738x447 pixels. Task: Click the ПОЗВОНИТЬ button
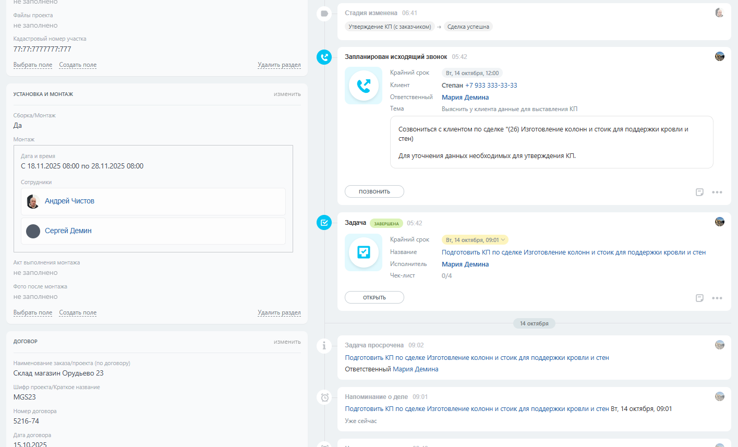coord(374,191)
